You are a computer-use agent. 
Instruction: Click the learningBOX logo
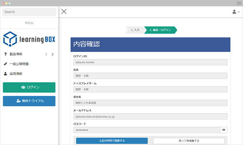coord(29,39)
